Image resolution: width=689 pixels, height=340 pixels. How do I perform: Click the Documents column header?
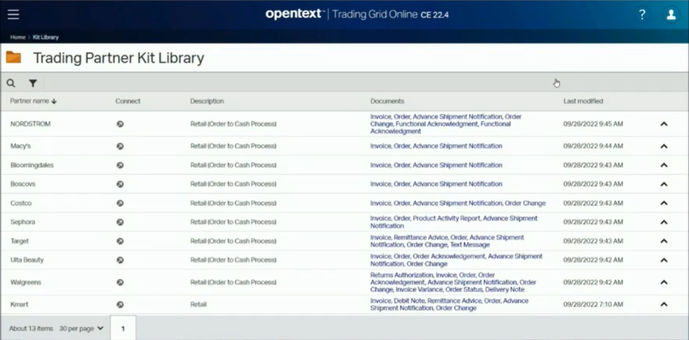387,102
